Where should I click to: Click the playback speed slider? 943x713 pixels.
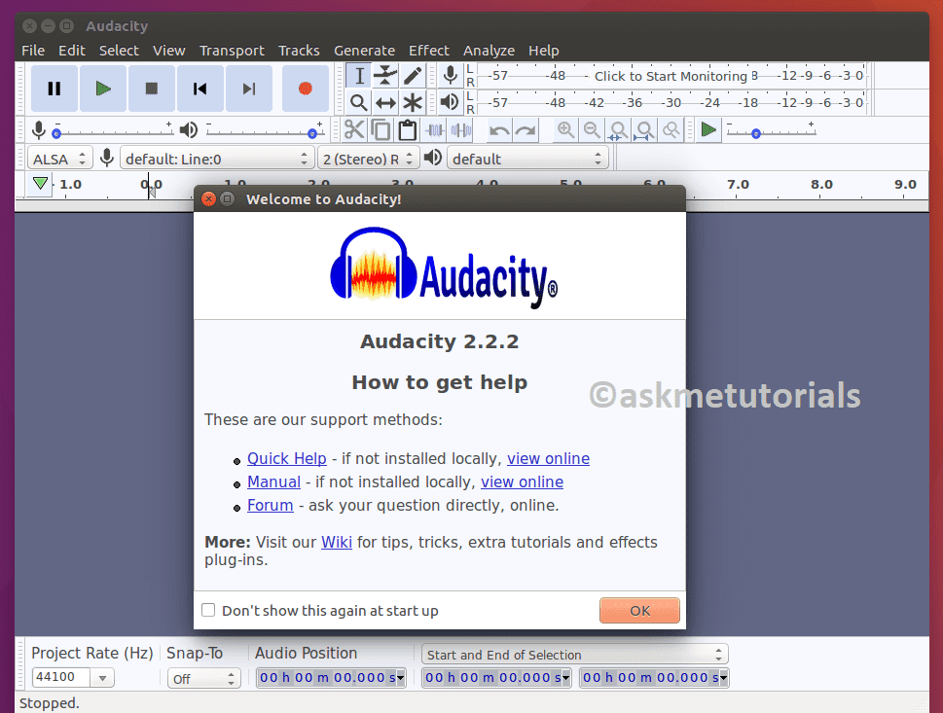click(772, 131)
